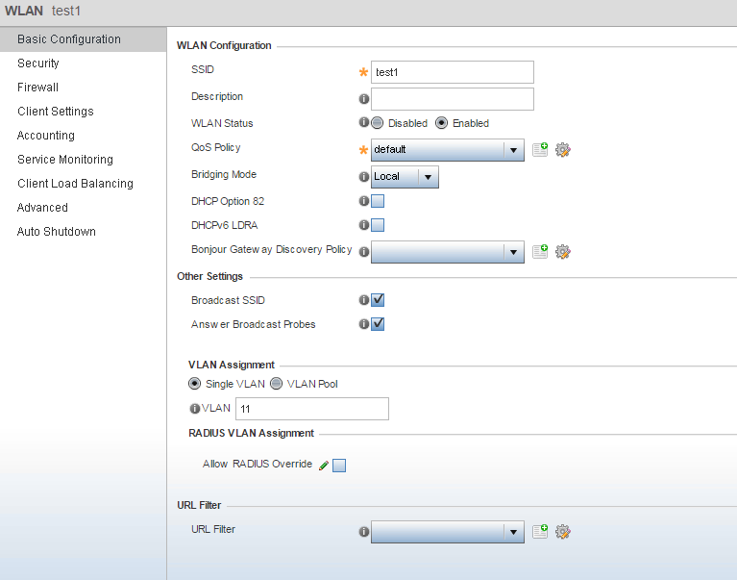Click the green pencil icon by RADIUS Override
This screenshot has width=737, height=580.
click(x=324, y=466)
